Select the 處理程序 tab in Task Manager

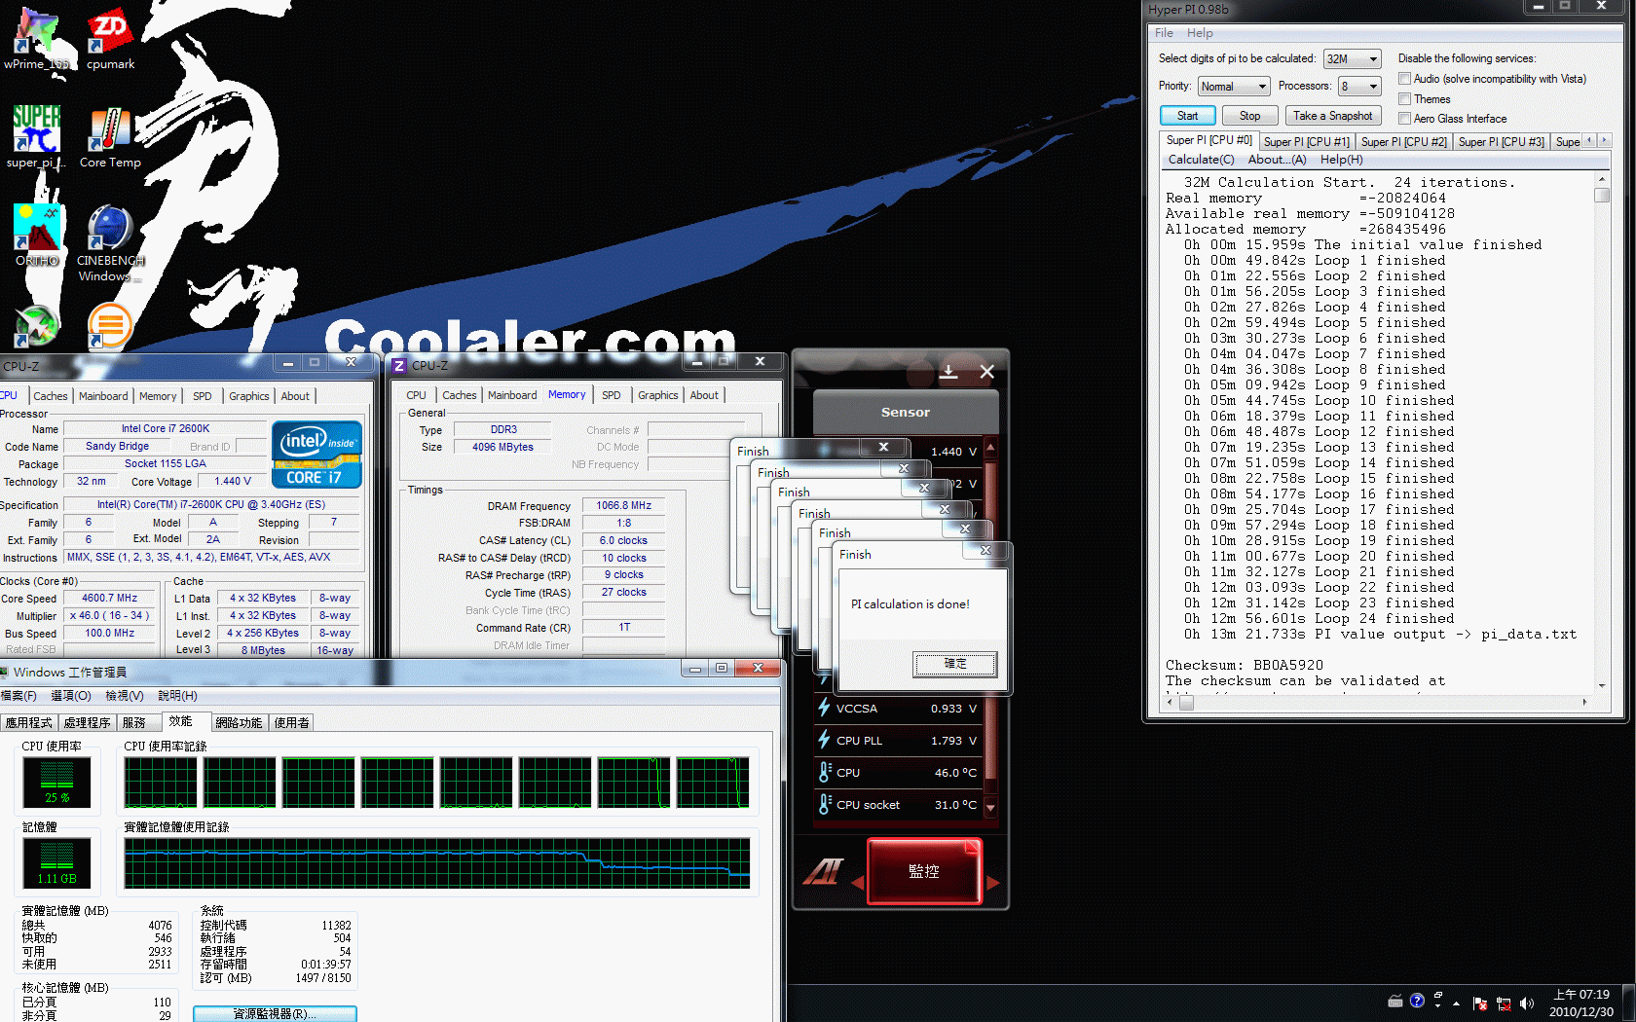tap(87, 722)
